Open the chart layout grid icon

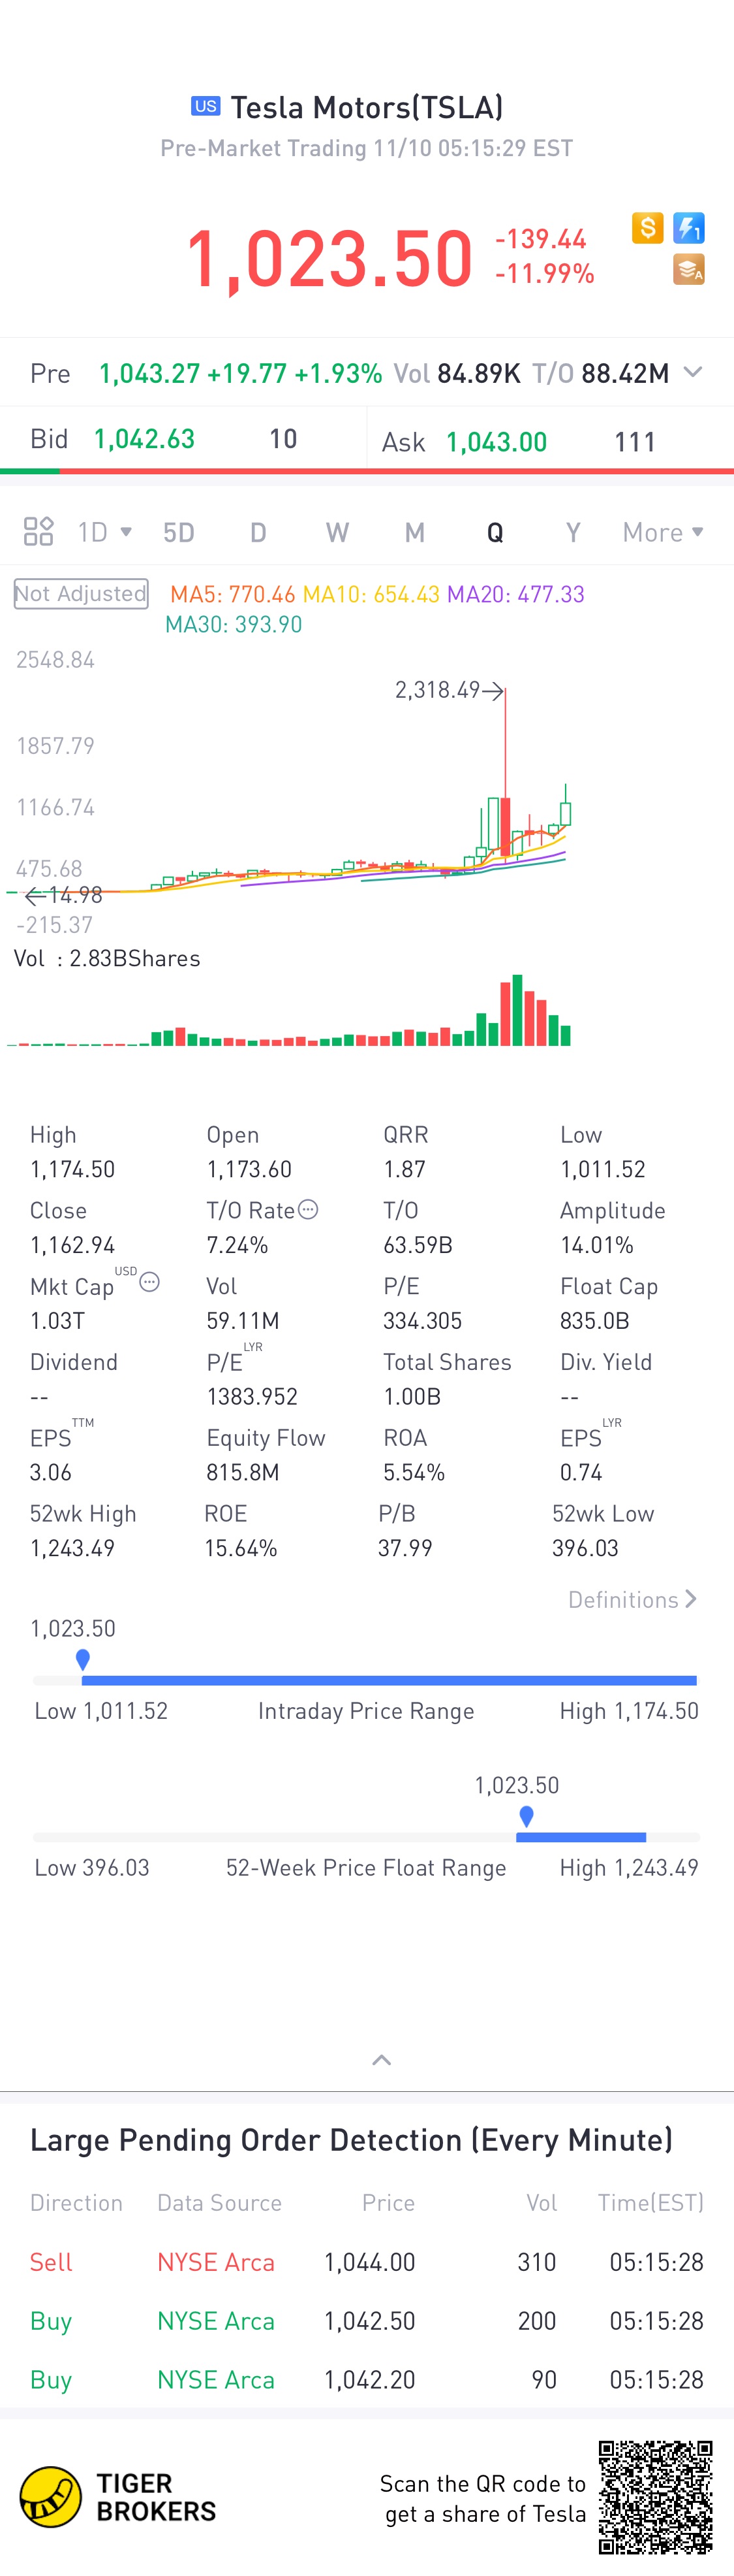point(39,531)
